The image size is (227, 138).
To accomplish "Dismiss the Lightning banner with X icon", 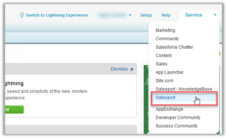I will 132,69.
